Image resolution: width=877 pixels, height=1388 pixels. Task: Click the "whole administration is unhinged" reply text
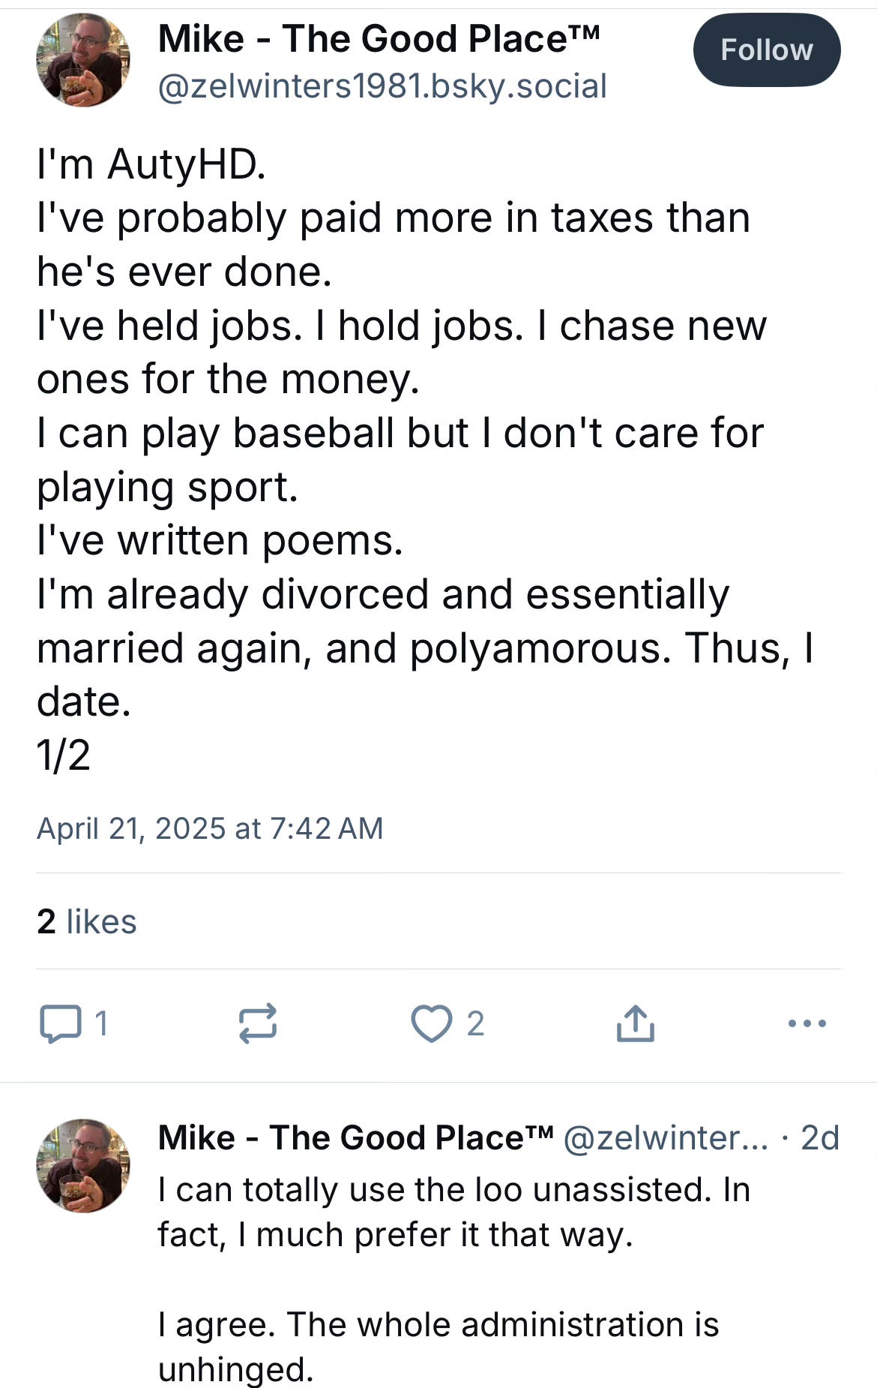[x=438, y=1347]
